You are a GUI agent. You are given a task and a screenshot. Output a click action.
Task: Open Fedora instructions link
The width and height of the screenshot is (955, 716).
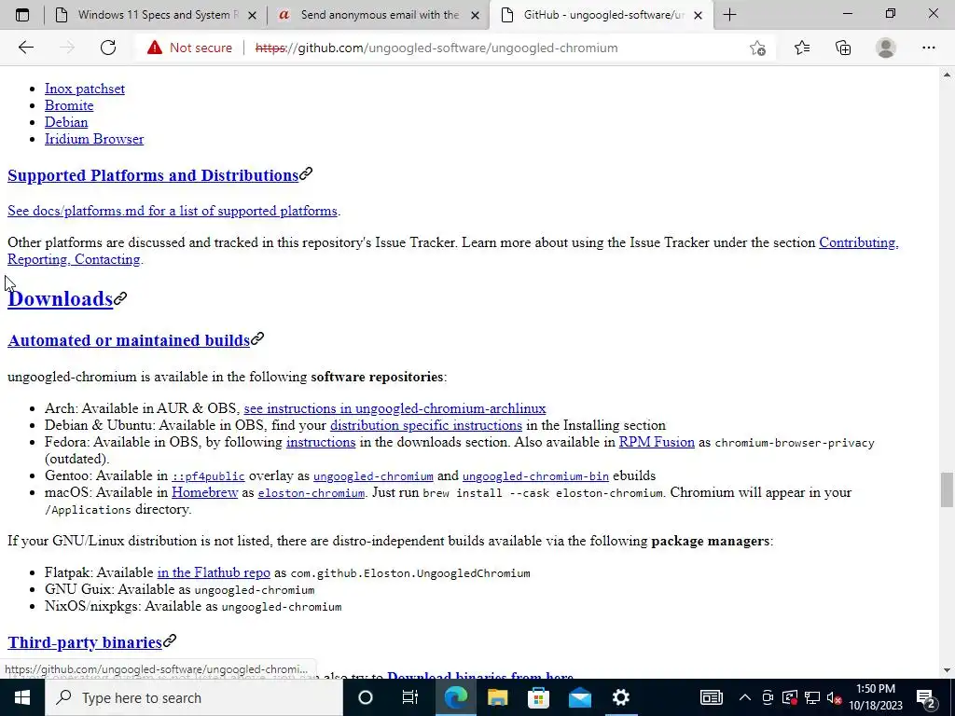[x=321, y=442]
